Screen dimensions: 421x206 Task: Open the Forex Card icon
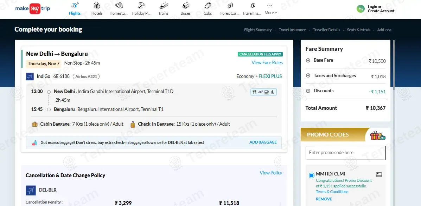click(x=230, y=6)
